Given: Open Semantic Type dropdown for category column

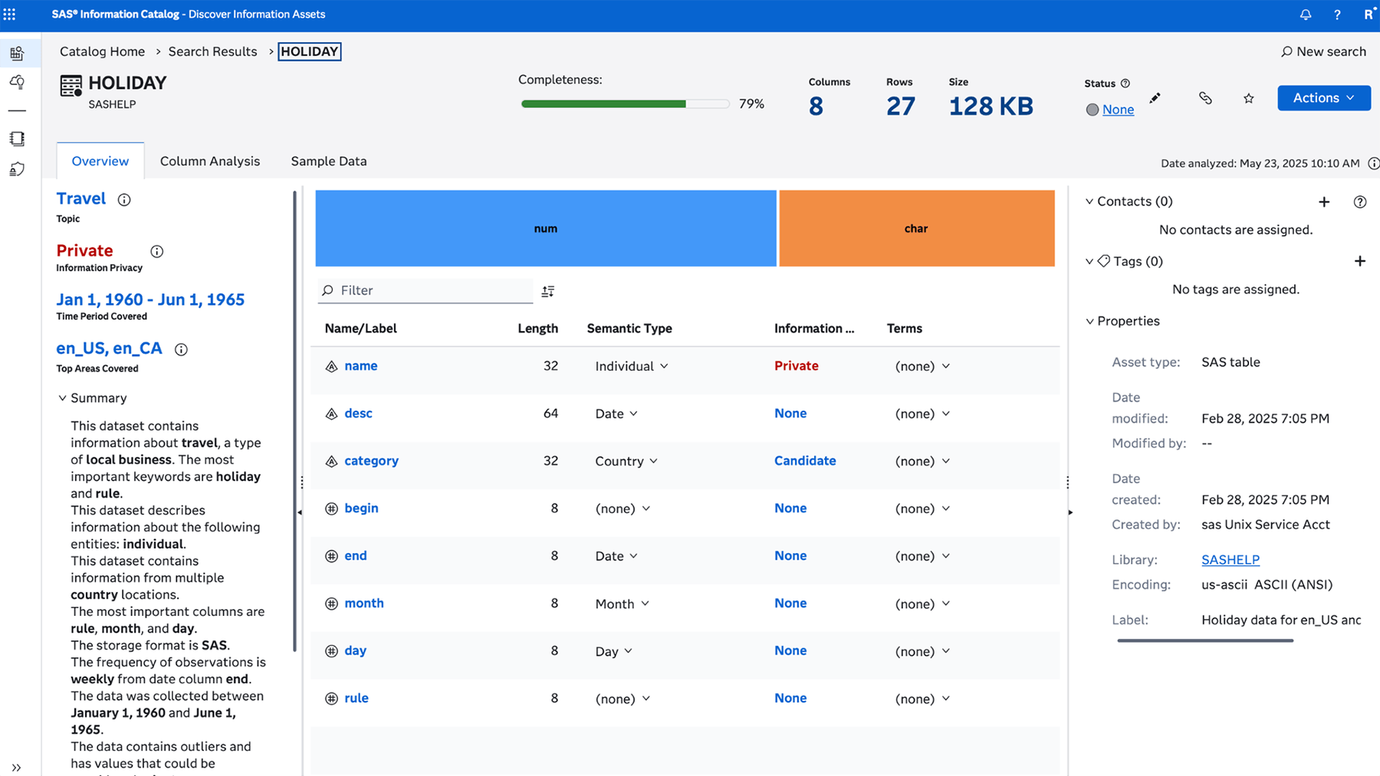Looking at the screenshot, I should 626,461.
